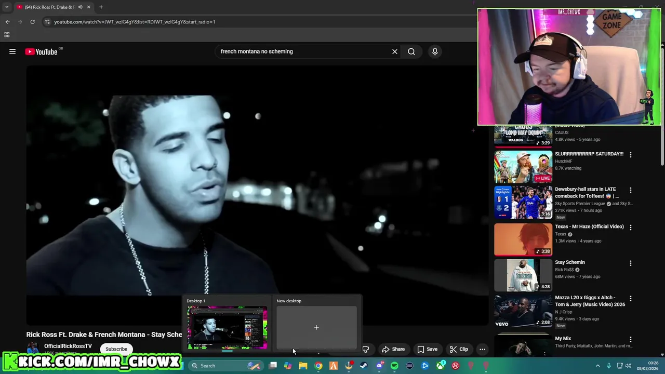Image resolution: width=665 pixels, height=374 pixels.
Task: Subscribe to OfficialRickRossTV
Action: (x=116, y=349)
